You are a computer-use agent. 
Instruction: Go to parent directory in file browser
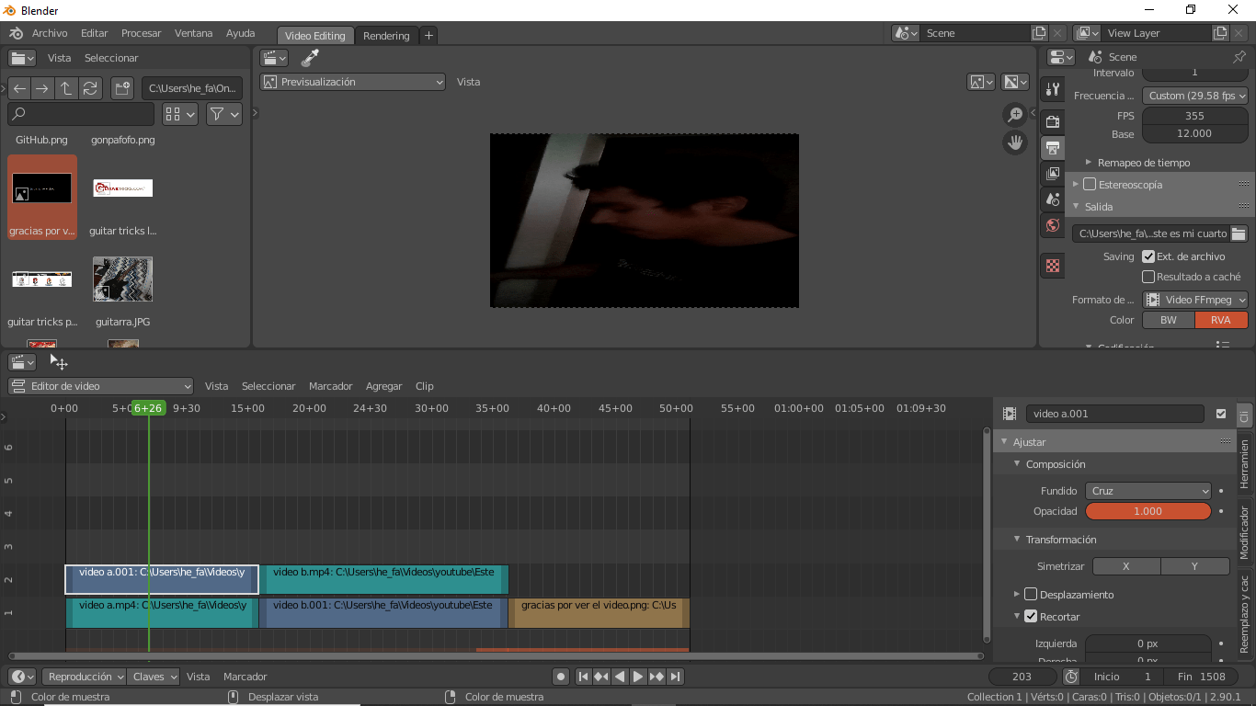coord(66,88)
